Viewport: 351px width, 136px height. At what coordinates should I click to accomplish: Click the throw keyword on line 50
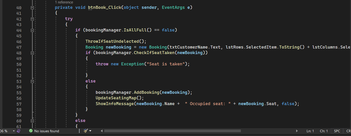coord(102,64)
